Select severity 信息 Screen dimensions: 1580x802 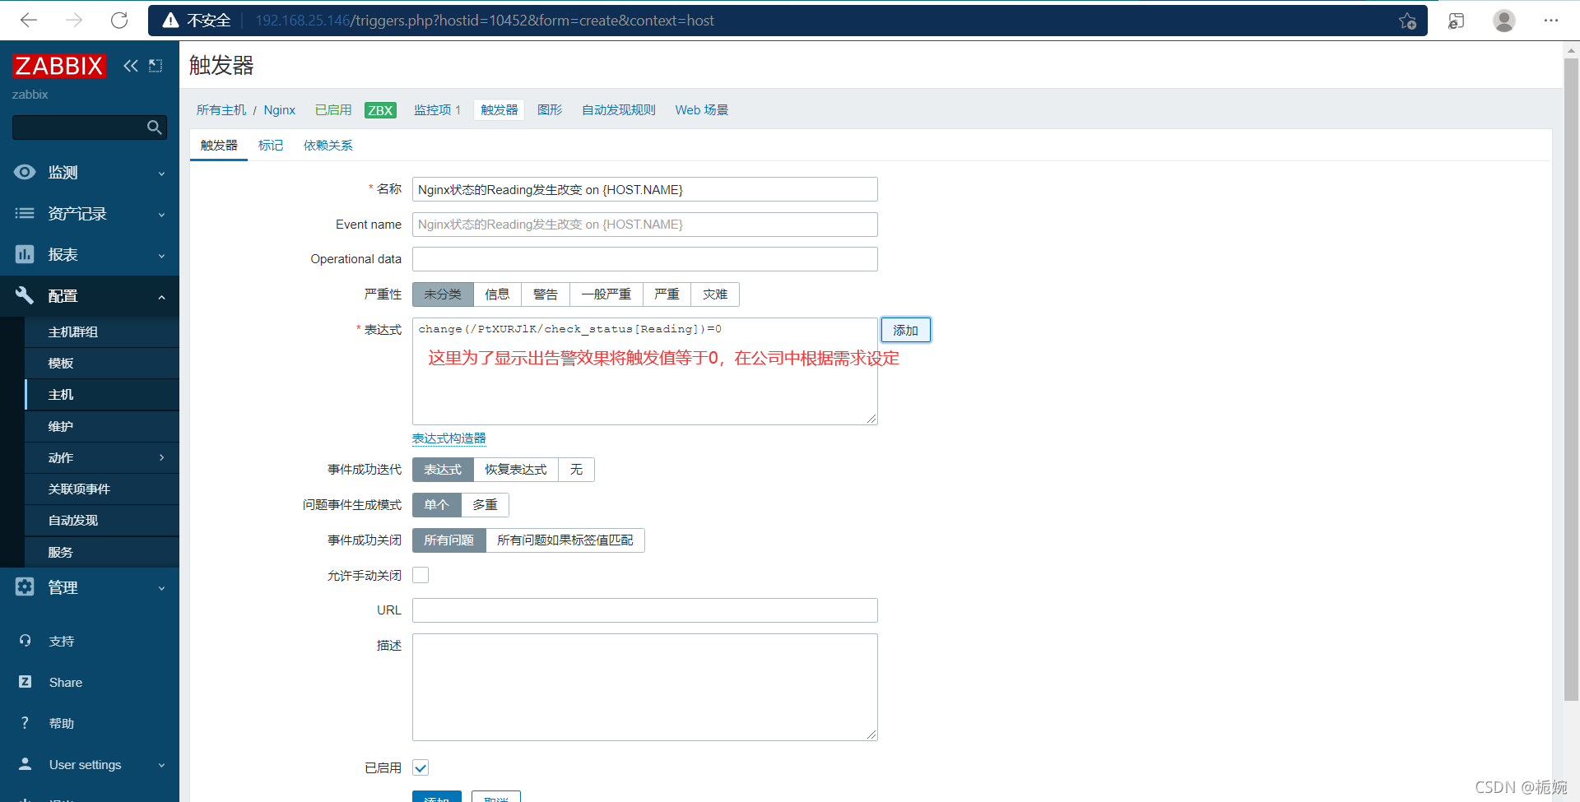click(x=497, y=294)
